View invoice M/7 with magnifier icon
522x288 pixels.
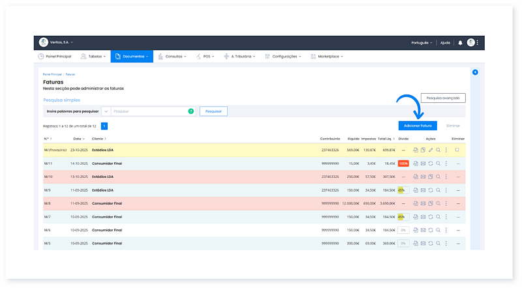(x=438, y=216)
